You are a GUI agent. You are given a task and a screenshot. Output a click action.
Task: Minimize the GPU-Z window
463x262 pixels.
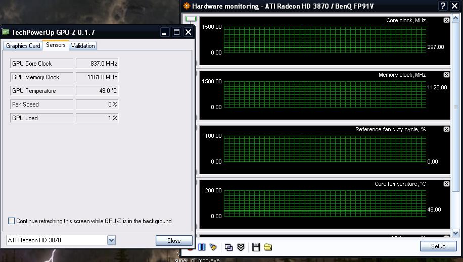(x=164, y=32)
